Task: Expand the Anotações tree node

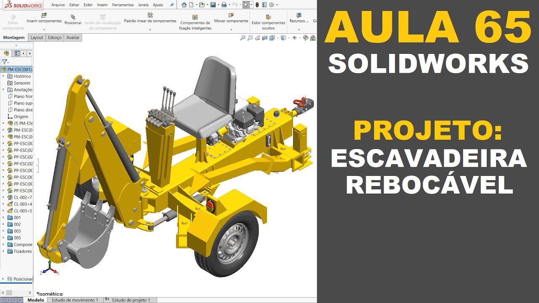Action: coord(3,90)
